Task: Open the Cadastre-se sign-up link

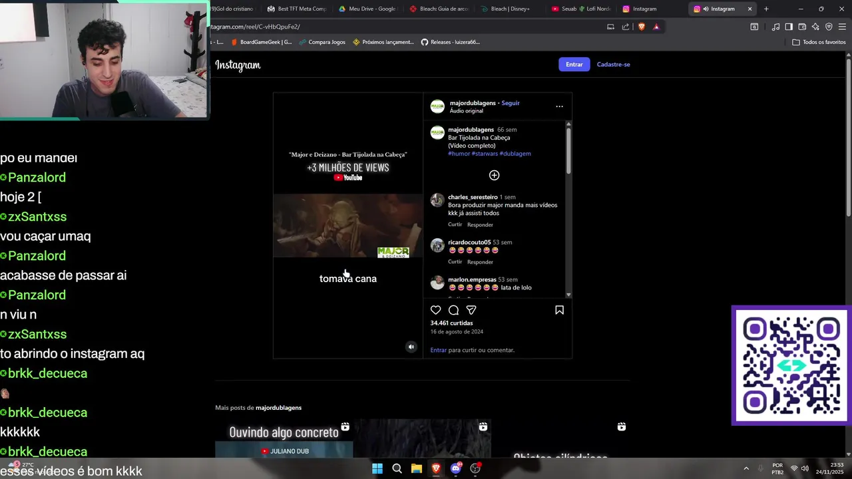Action: pos(613,65)
